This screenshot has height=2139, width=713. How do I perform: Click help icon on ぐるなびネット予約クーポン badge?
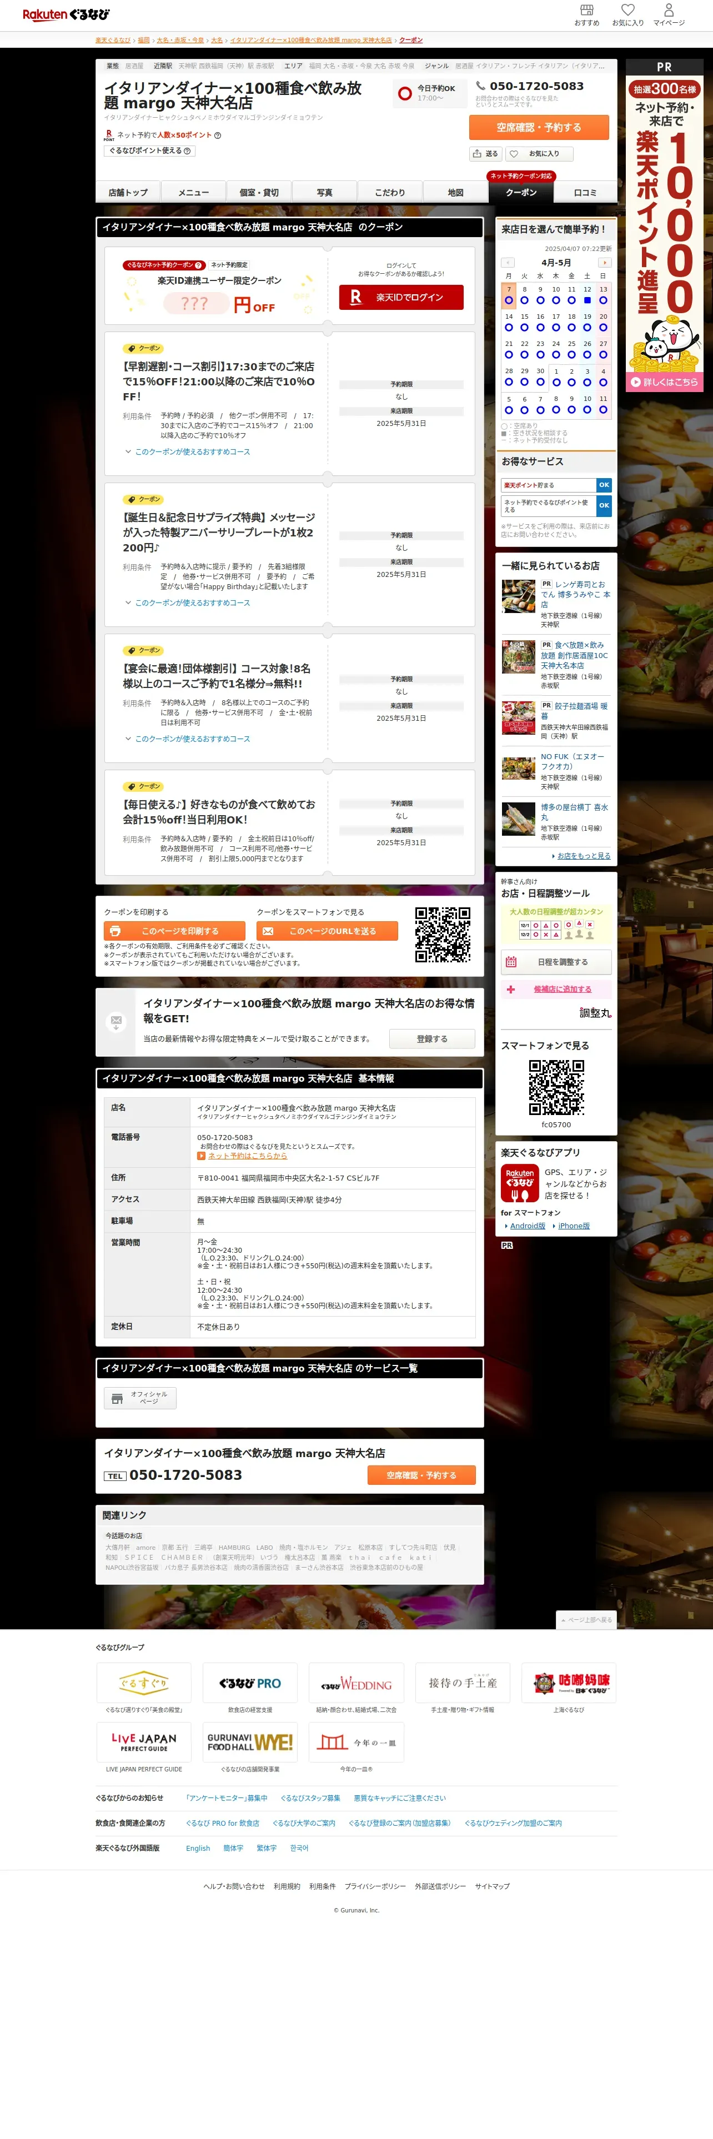(x=198, y=265)
